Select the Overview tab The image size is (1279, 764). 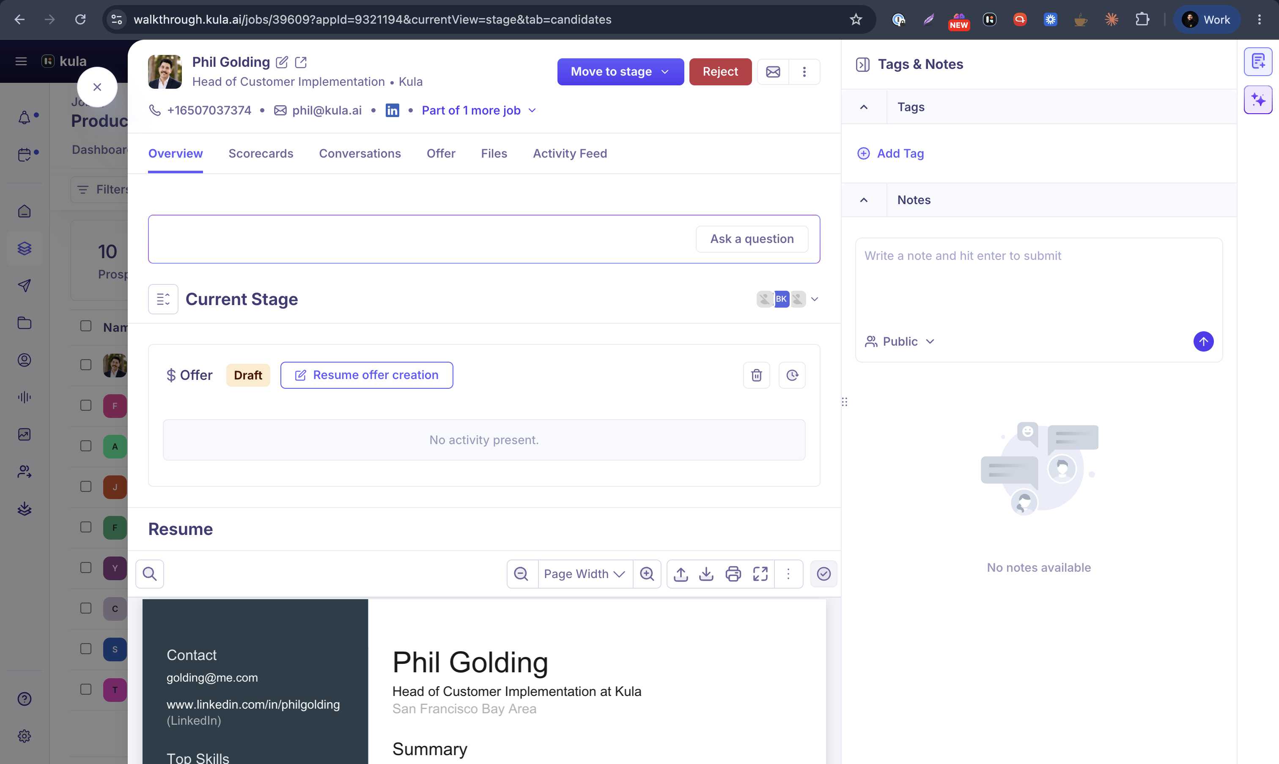click(175, 153)
